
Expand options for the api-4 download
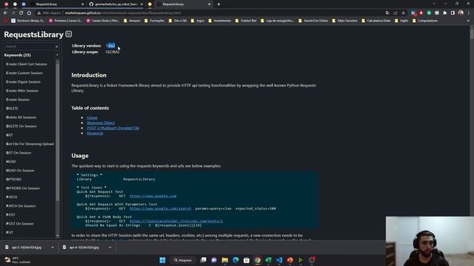click(110, 248)
